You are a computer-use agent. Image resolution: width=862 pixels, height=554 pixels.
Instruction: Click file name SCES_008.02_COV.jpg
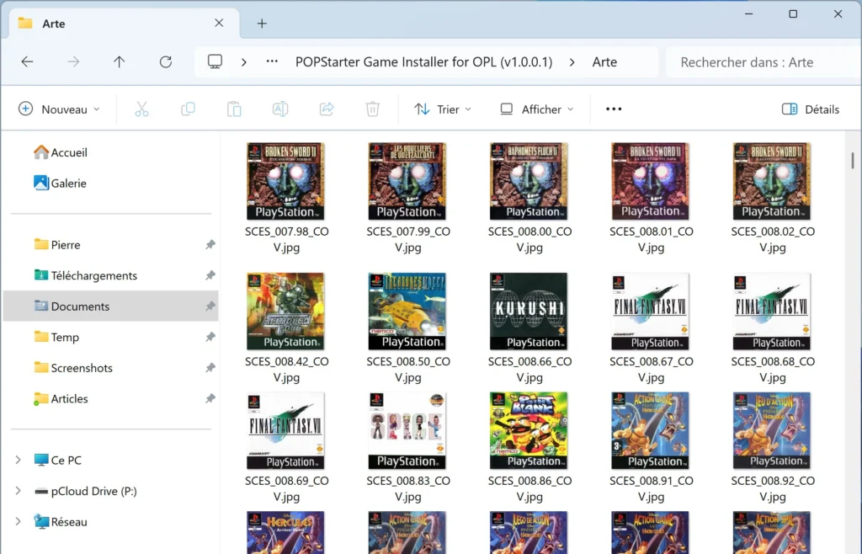[773, 239]
